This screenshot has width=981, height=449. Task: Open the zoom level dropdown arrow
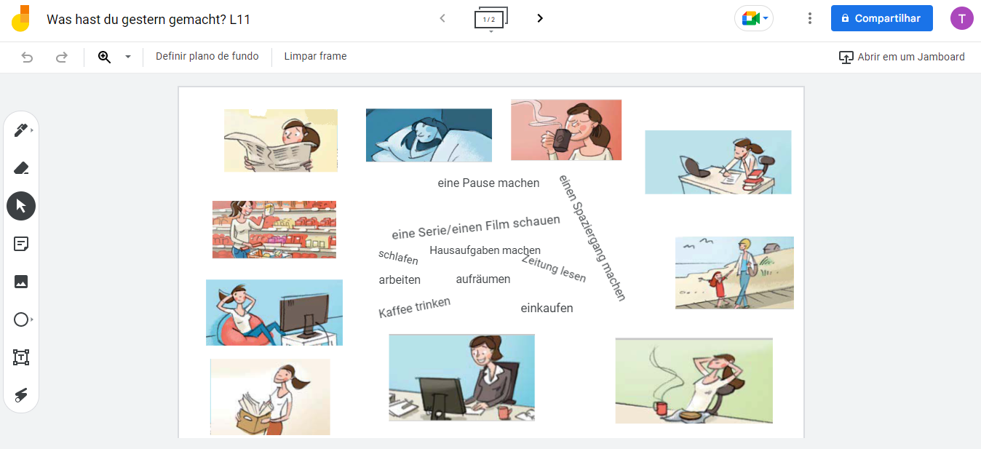click(128, 57)
